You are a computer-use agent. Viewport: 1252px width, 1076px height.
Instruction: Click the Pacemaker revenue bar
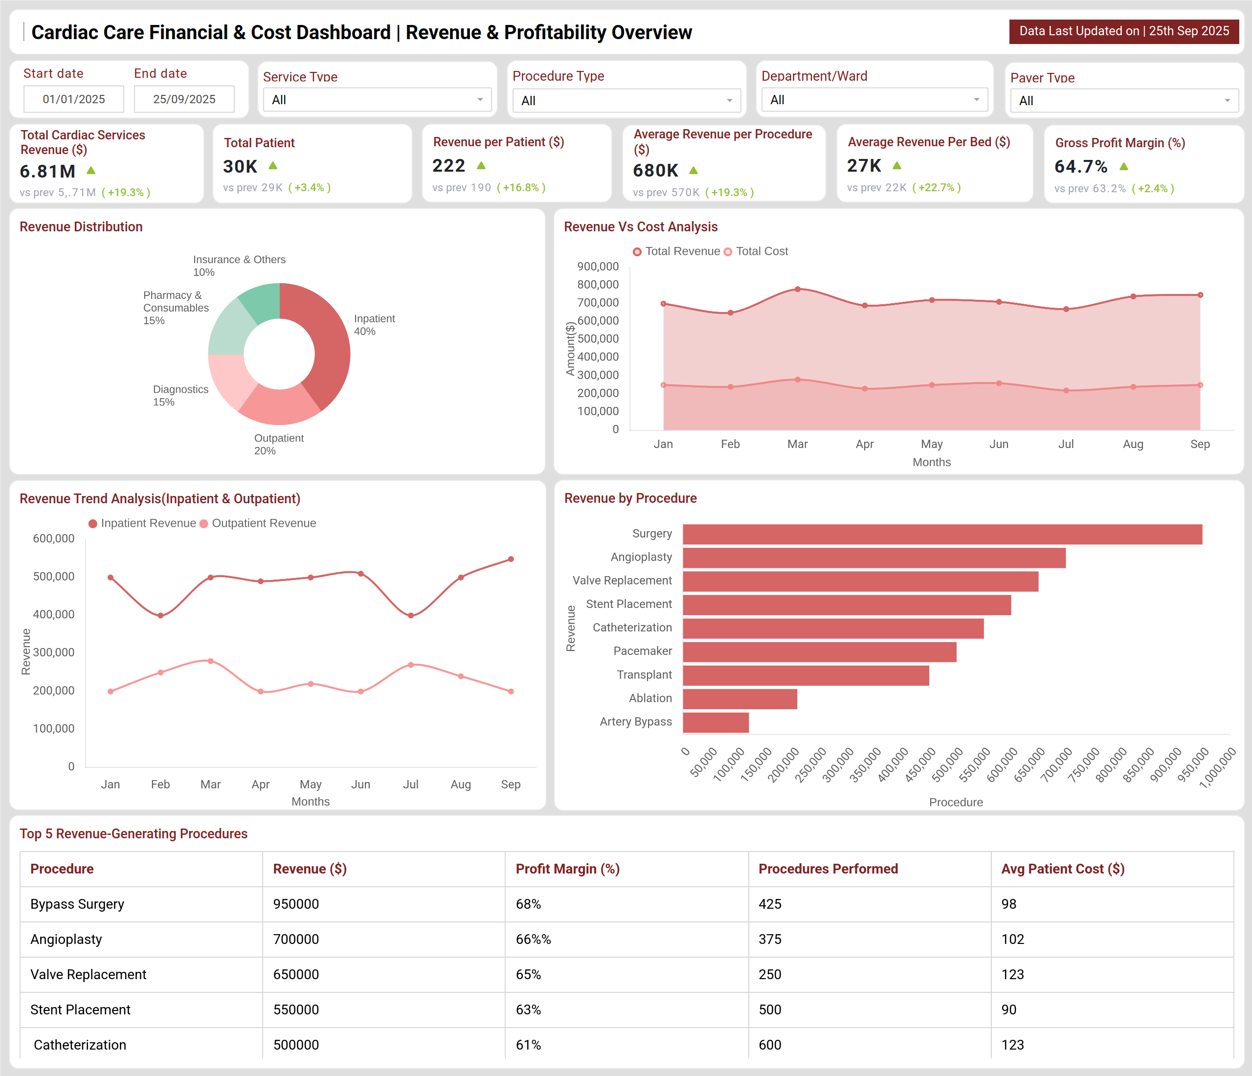[x=820, y=652]
